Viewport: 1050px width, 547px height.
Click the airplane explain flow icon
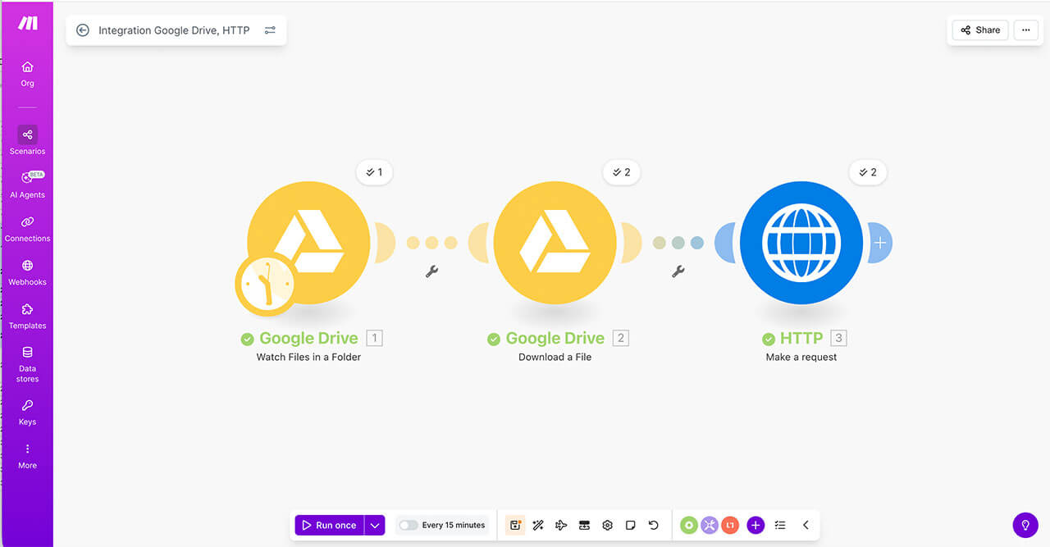[561, 525]
